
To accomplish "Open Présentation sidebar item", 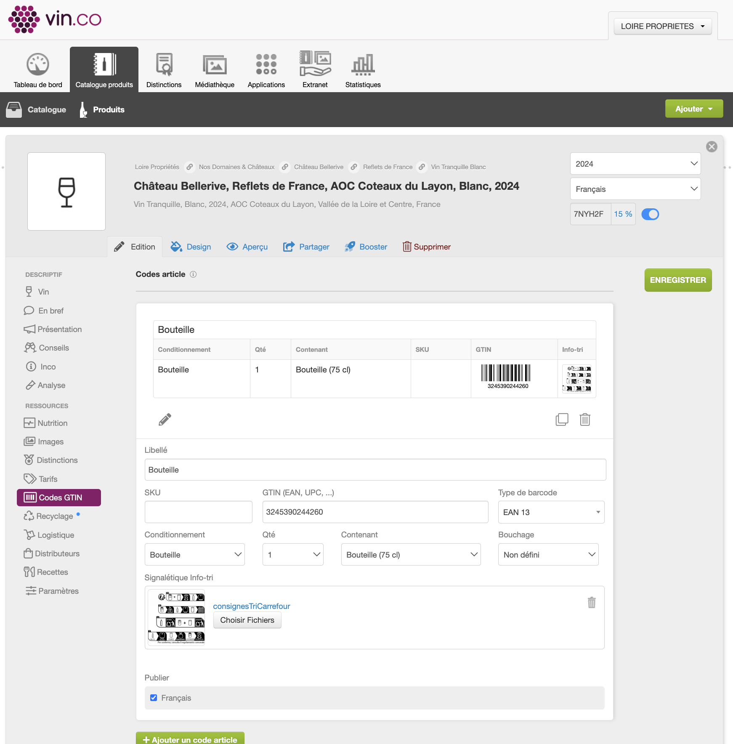I will (53, 329).
